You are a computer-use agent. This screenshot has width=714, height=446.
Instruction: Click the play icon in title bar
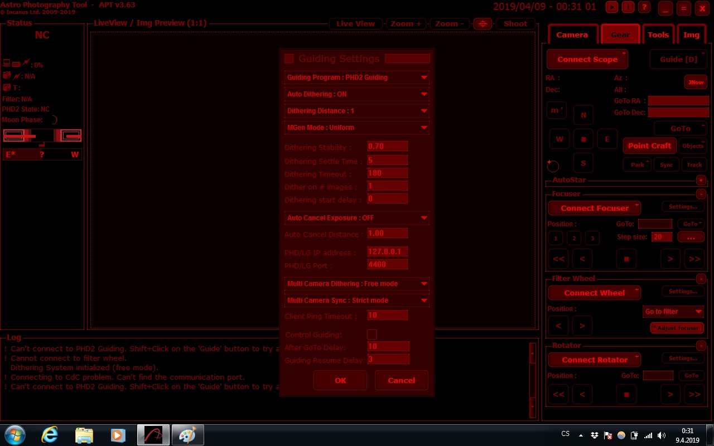tap(612, 7)
